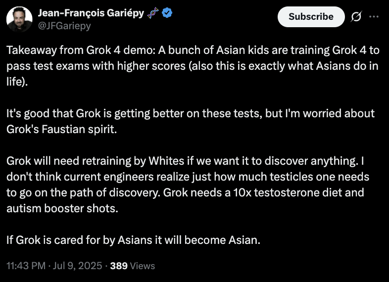This screenshot has height=282, width=389.
Task: Click the Jul 9, 2025 date
Action: (x=77, y=266)
